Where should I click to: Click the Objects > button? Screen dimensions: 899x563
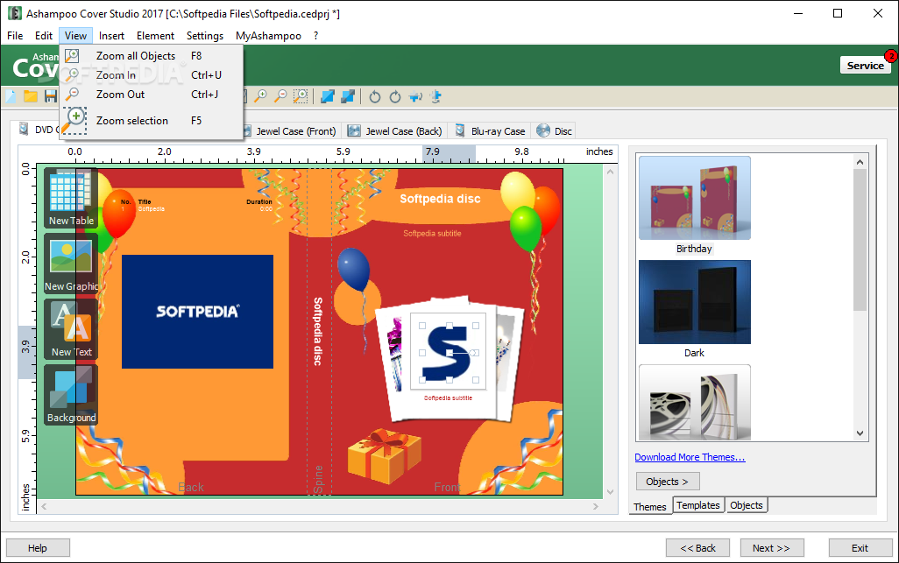pos(668,482)
